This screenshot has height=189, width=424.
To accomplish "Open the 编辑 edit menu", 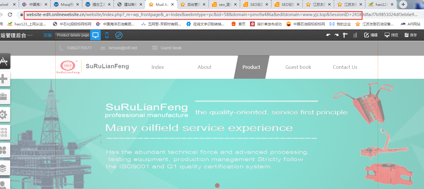I will click(x=371, y=35).
